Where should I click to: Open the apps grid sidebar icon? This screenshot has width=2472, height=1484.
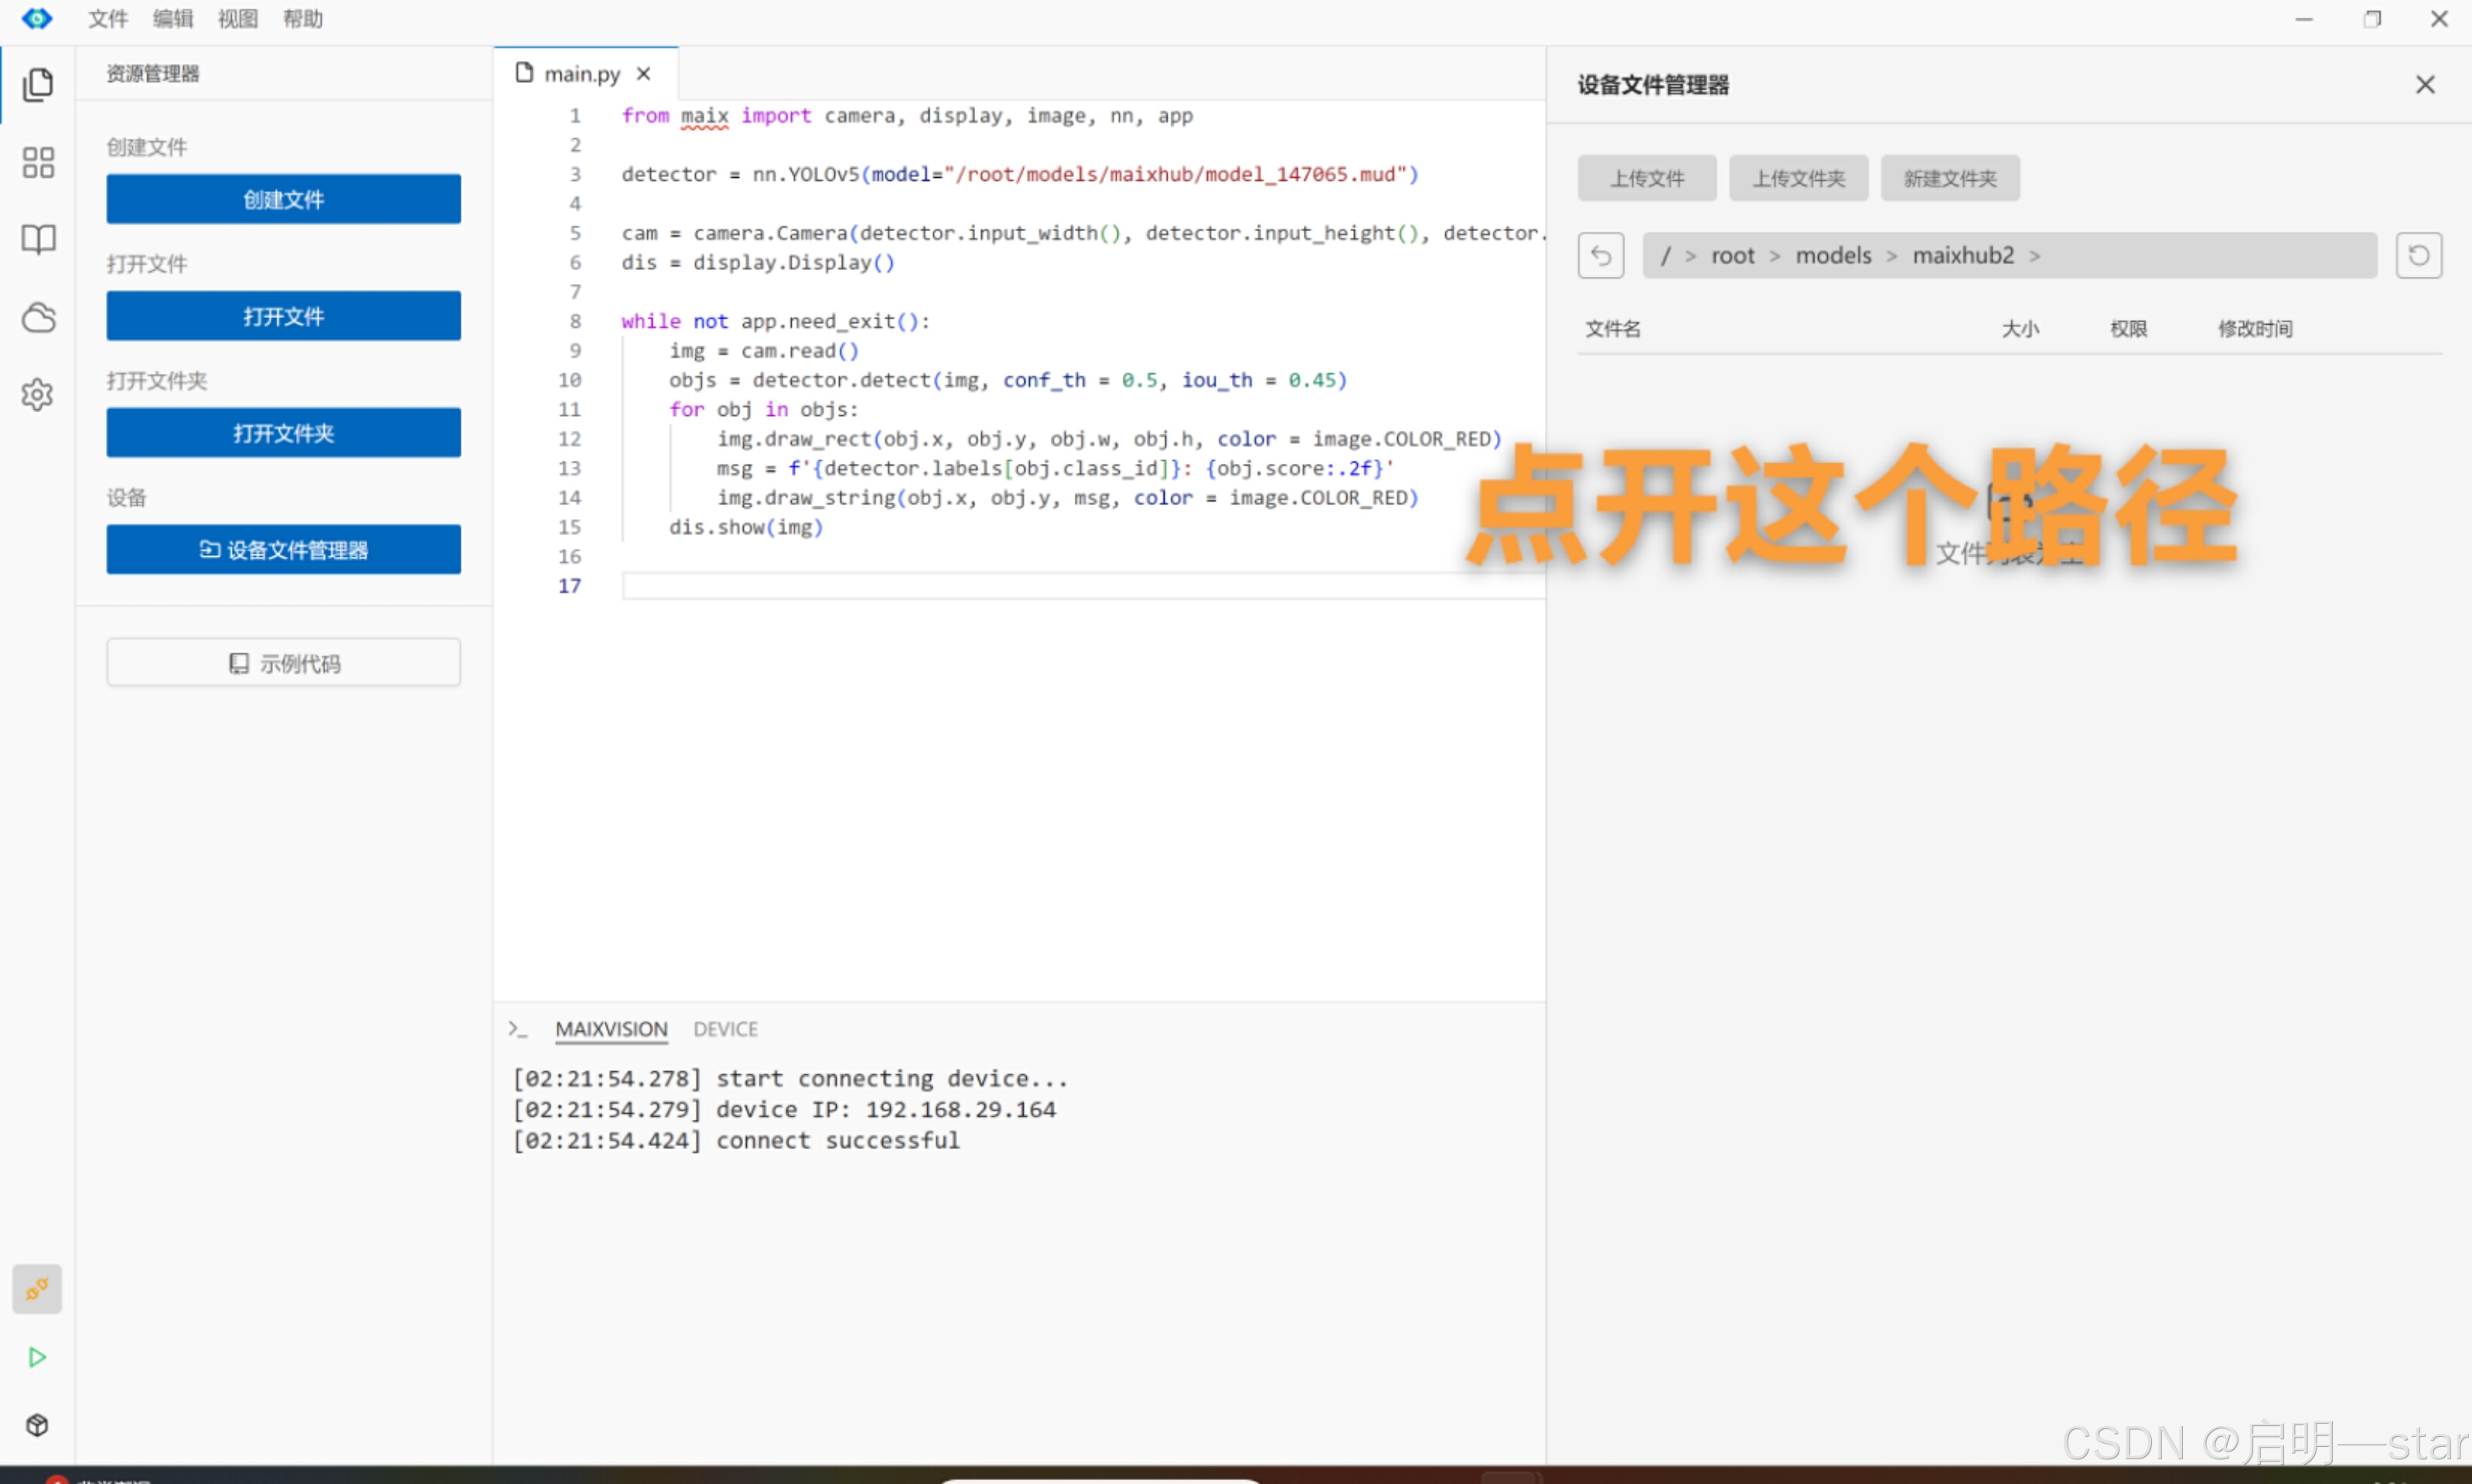38,162
